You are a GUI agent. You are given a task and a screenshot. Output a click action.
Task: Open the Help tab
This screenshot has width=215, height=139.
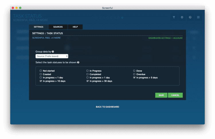75,27
